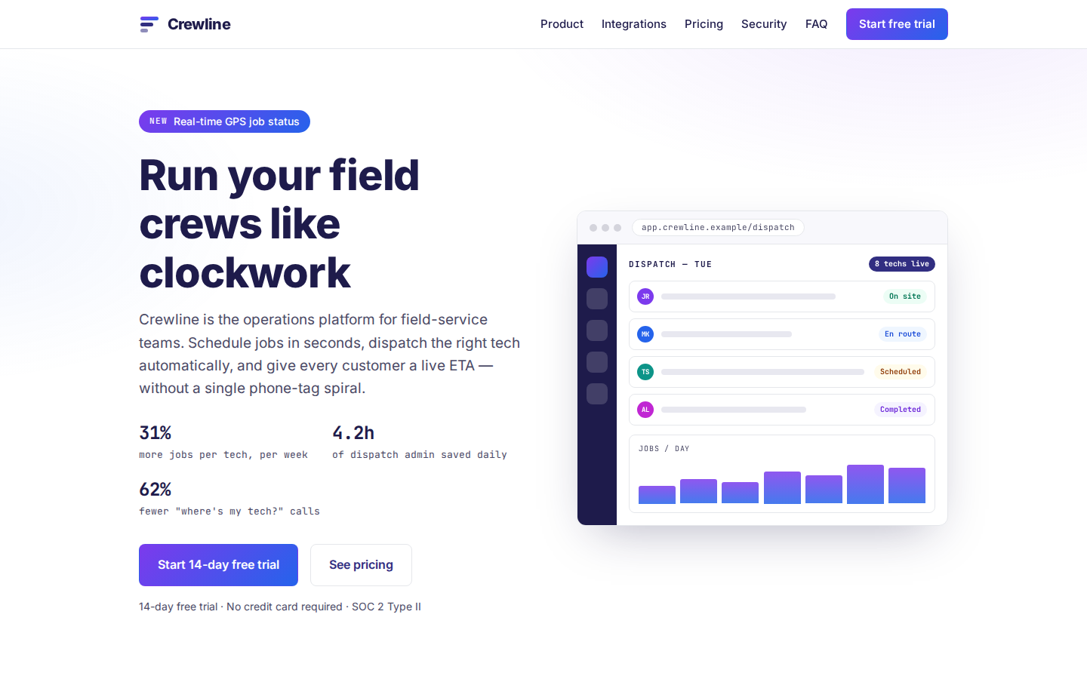Click the On site status tag

[x=904, y=296]
